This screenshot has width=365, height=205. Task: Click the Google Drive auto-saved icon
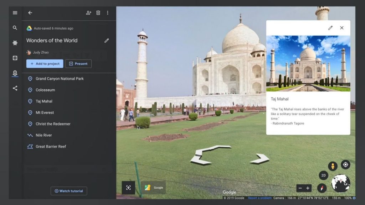point(29,28)
